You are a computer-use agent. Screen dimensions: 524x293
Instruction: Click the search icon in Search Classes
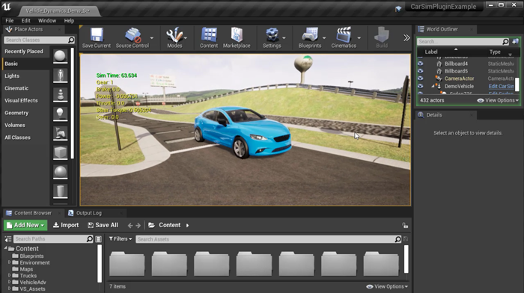point(71,40)
